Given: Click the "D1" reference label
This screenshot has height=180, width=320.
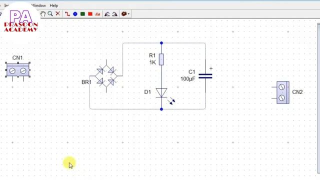Looking at the screenshot, I should [147, 92].
